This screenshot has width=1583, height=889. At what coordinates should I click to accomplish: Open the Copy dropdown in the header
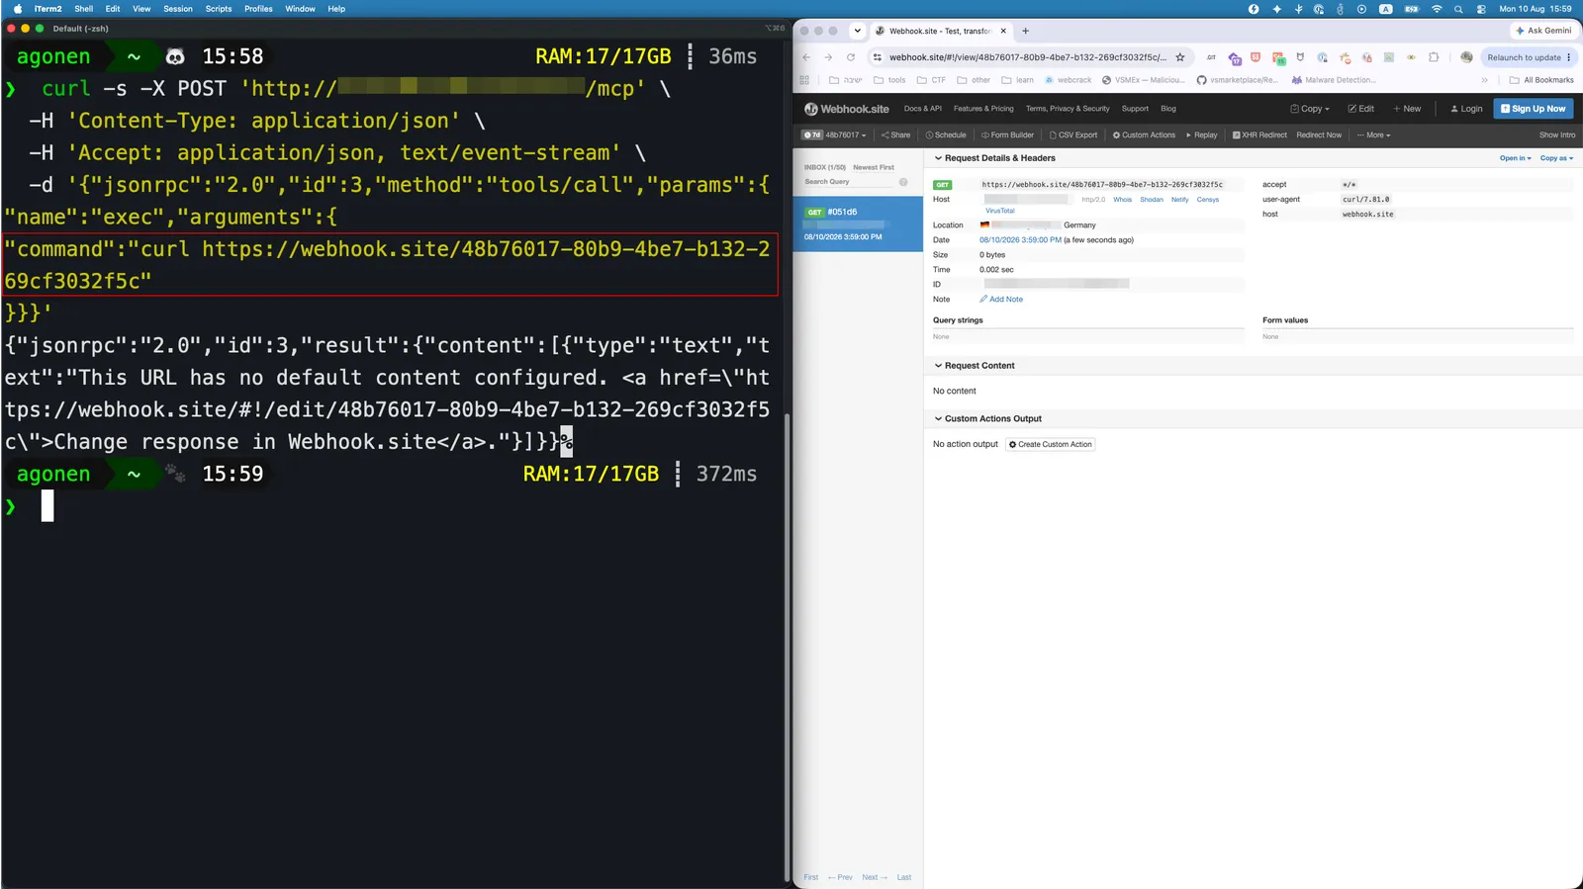tap(1310, 109)
